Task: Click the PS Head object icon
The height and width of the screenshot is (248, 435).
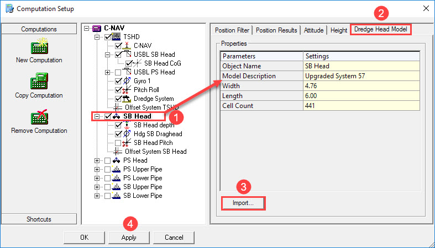Action: [x=116, y=160]
